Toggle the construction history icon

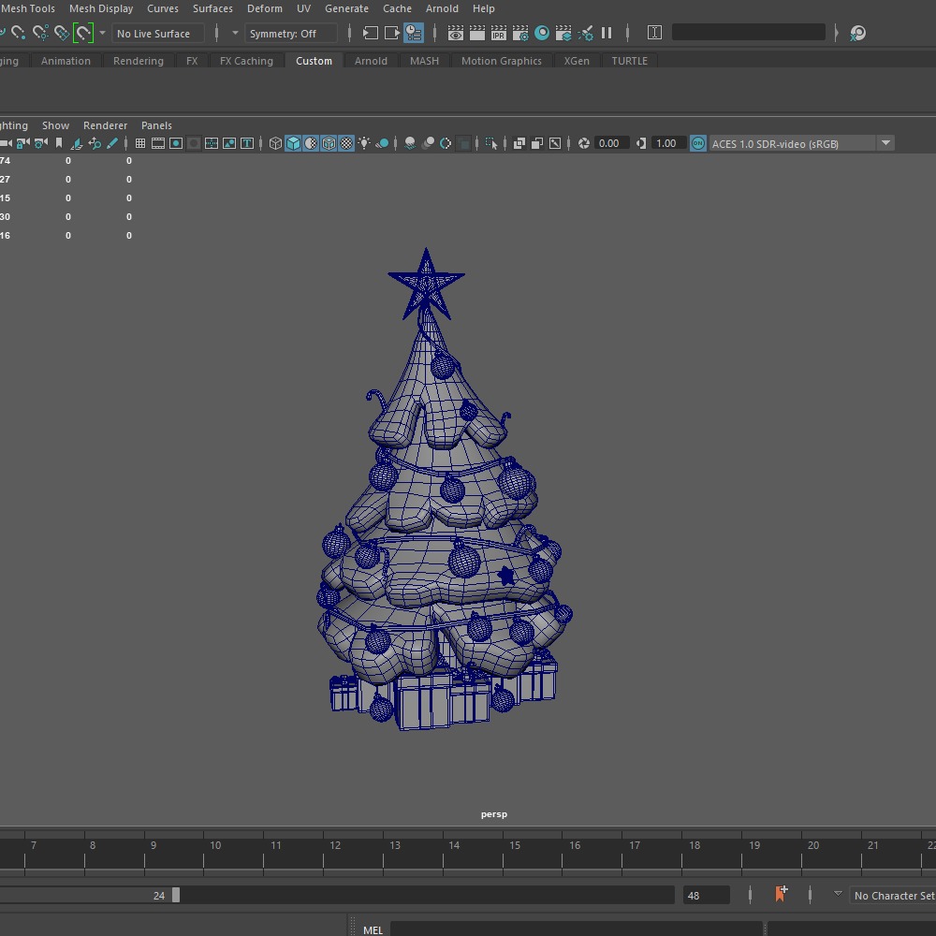414,33
